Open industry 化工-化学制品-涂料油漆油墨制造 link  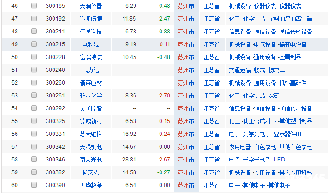coord(270,19)
